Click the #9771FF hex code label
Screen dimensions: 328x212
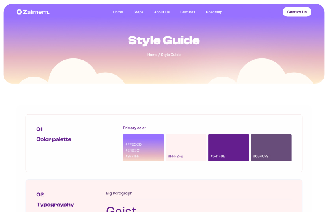click(132, 156)
